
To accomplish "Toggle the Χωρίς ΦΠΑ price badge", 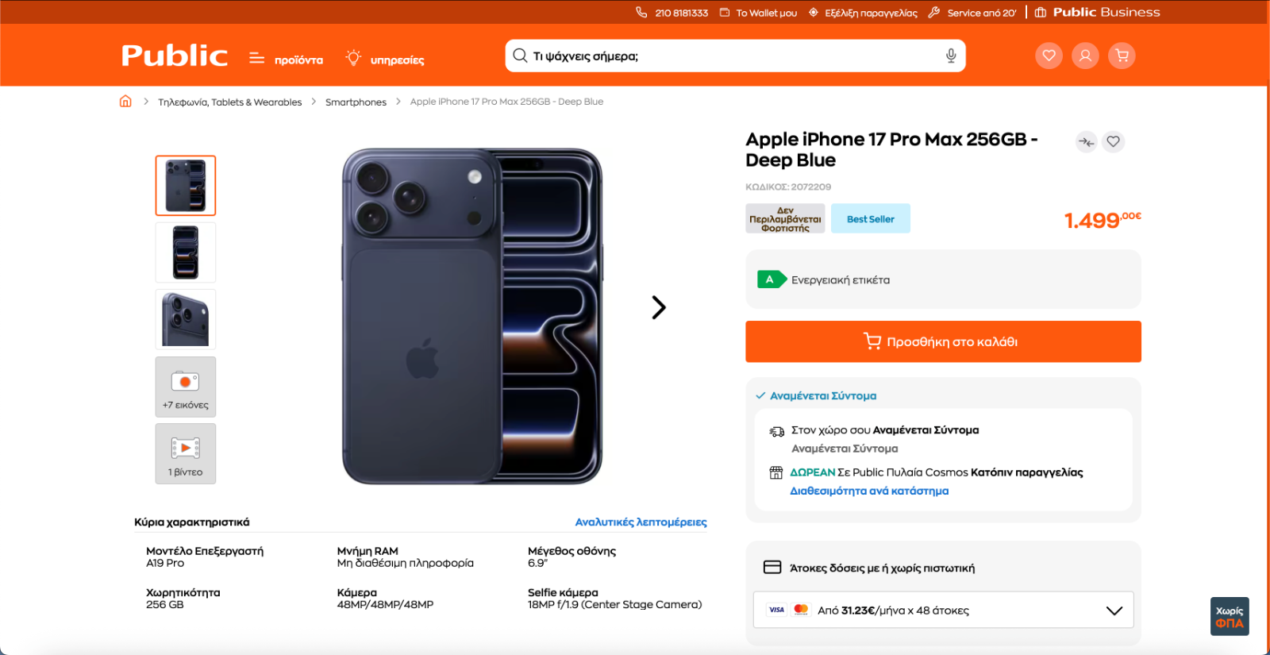I will click(1230, 616).
